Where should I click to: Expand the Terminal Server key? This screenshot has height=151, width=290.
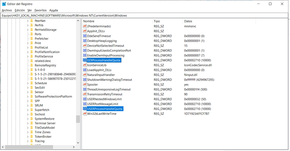pyautogui.click(x=28, y=123)
